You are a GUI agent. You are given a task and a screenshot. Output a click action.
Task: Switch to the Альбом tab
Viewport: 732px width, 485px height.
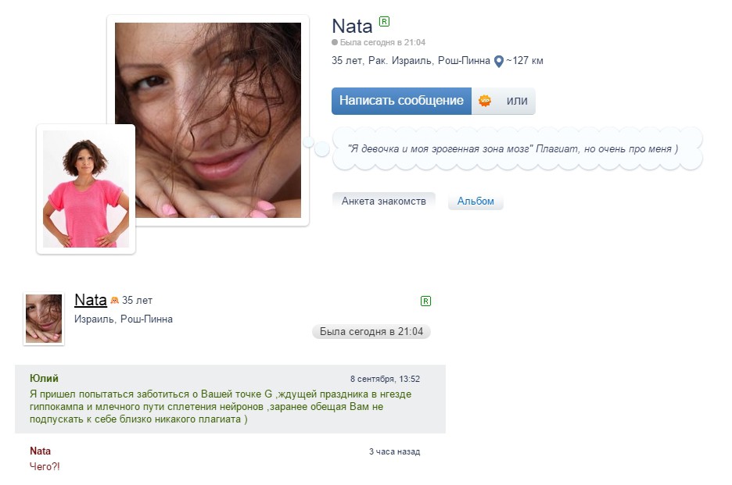point(475,201)
